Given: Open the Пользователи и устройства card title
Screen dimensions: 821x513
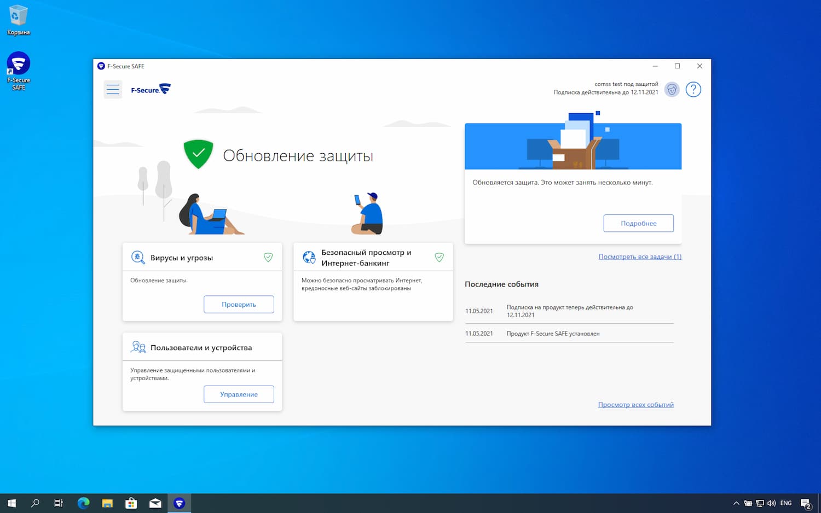Looking at the screenshot, I should (201, 347).
